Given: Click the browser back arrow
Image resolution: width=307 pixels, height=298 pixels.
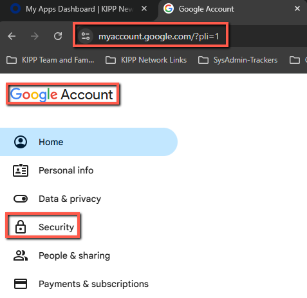Looking at the screenshot, I should coord(12,36).
